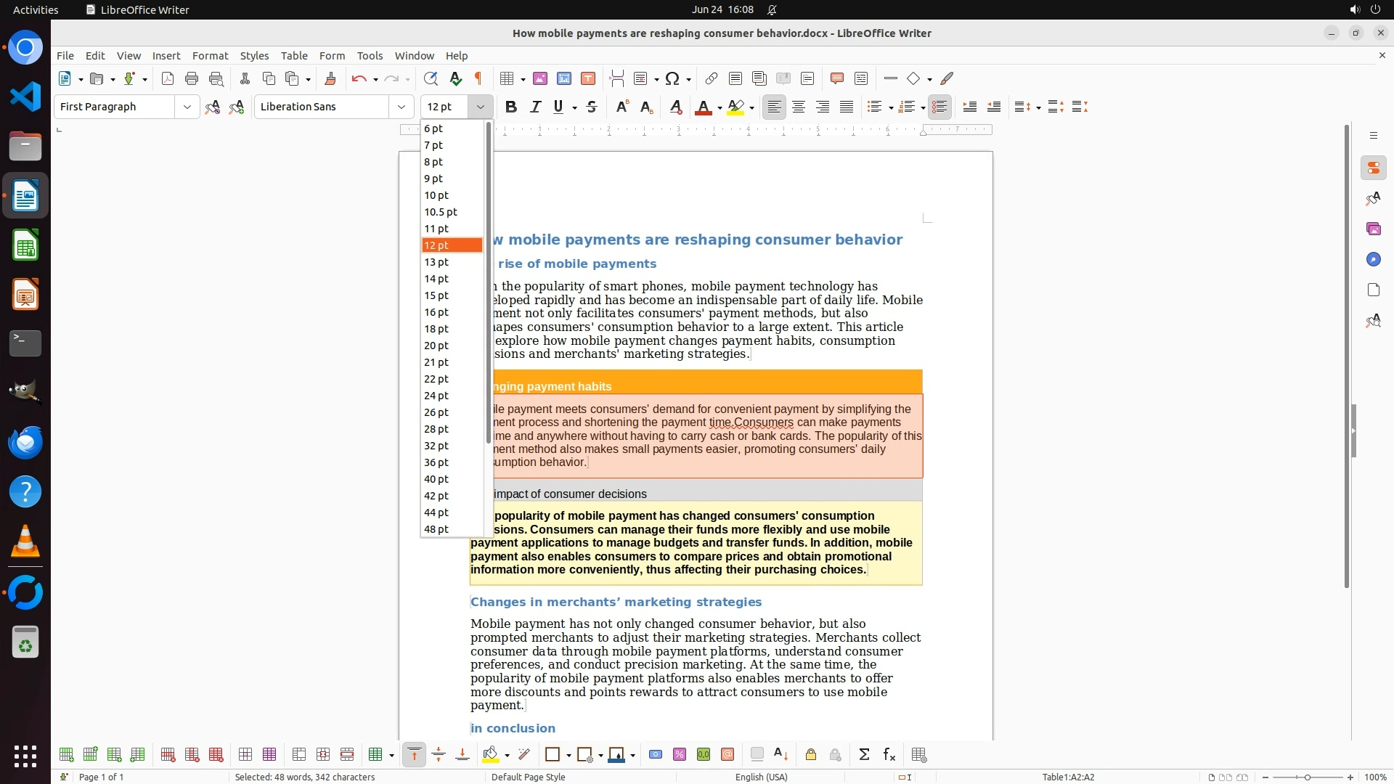Click the Insert Special Character omega icon
The height and width of the screenshot is (784, 1394).
click(x=672, y=78)
